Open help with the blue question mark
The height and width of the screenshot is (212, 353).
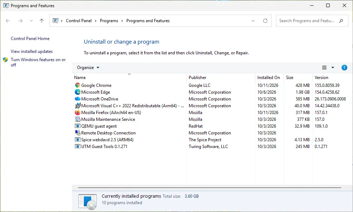[x=344, y=68]
